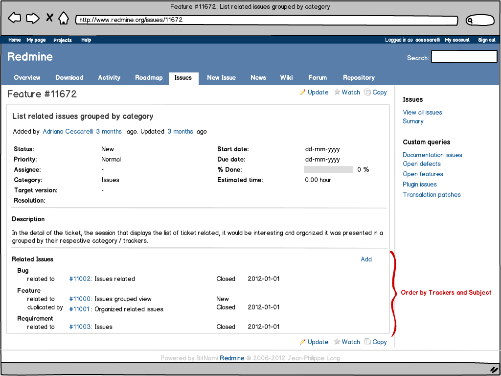This screenshot has width=501, height=376.
Task: Click the browser forward arrow
Action: coord(33,18)
